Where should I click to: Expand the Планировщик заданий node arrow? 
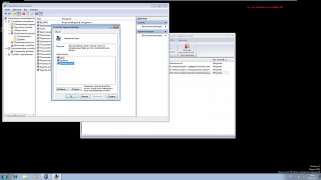9,24
